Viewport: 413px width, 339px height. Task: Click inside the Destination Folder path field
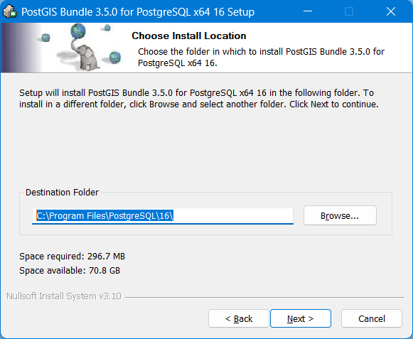click(x=163, y=216)
